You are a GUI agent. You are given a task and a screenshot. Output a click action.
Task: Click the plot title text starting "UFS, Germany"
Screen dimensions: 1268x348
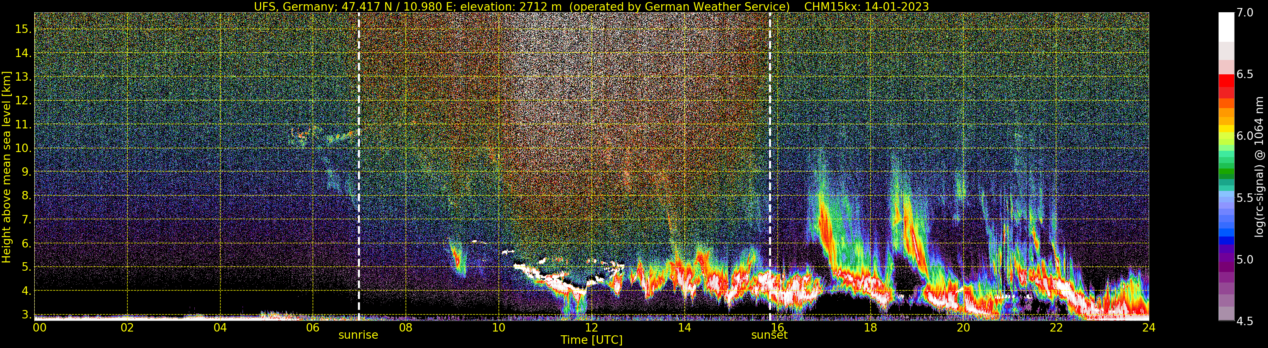click(x=522, y=6)
